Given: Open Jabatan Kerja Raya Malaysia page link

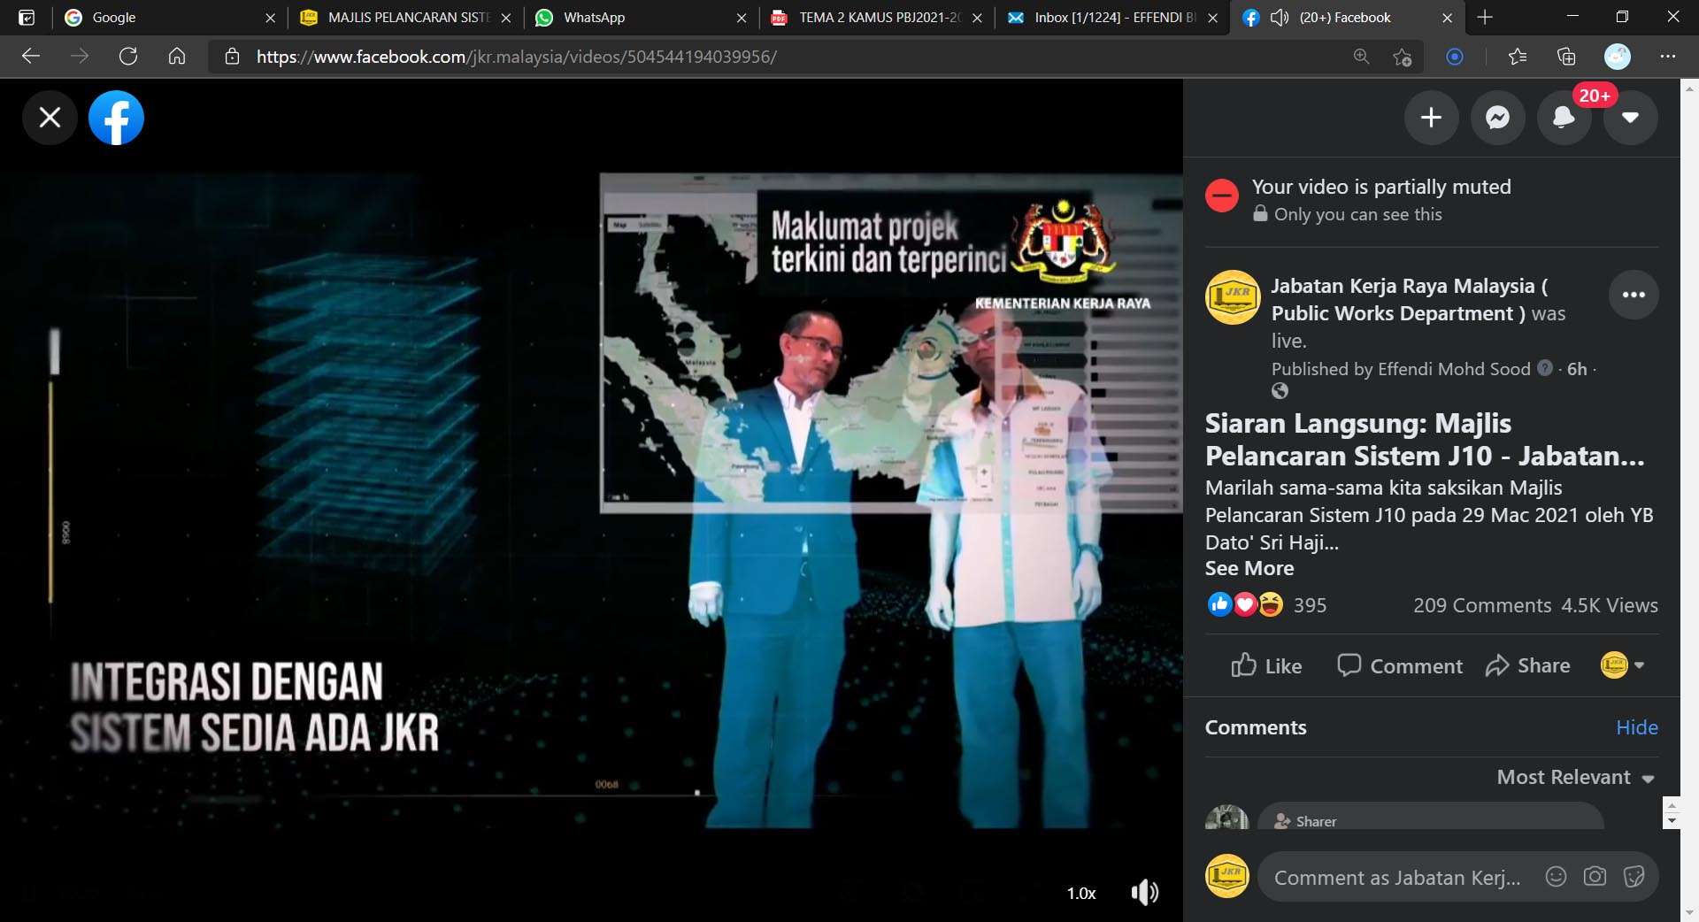Looking at the screenshot, I should tap(1410, 299).
